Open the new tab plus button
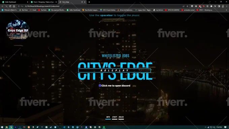 pyautogui.click(x=89, y=2)
